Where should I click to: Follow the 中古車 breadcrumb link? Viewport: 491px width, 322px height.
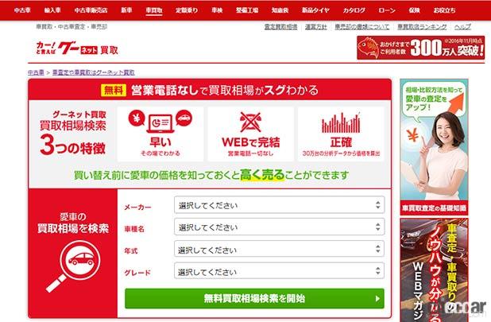tap(36, 72)
